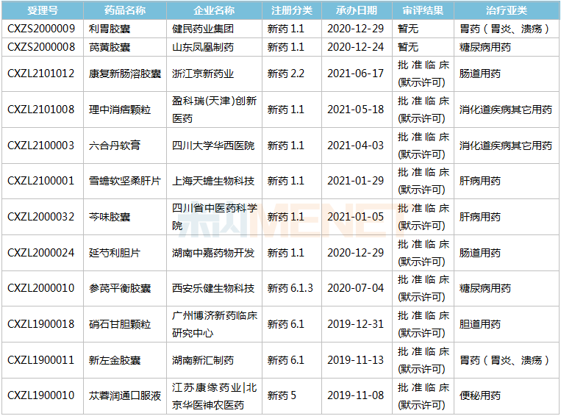
Task: Click date 2020-12-24
Action: point(355,47)
